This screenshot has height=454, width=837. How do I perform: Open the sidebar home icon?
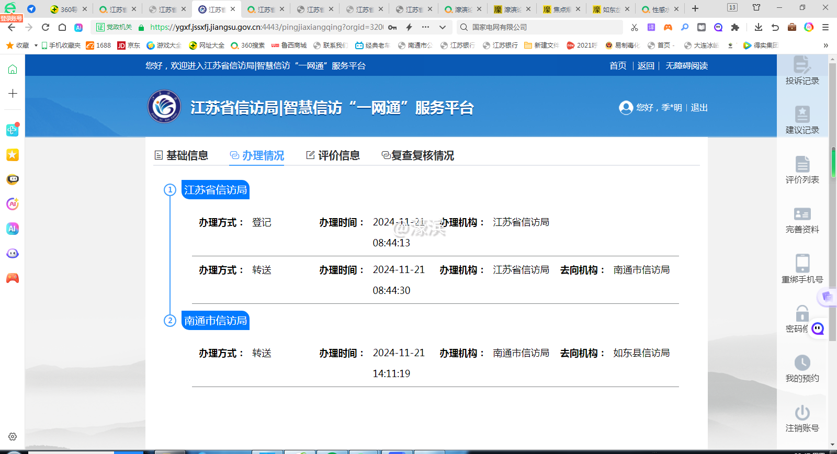13,69
